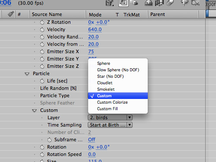The height and width of the screenshot is (162, 216).
Task: Toggle Velocity Rand... stopwatch
Action: pos(42,37)
